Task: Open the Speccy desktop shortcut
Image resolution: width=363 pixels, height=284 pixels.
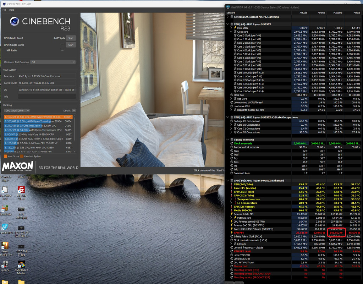Action: (5, 266)
